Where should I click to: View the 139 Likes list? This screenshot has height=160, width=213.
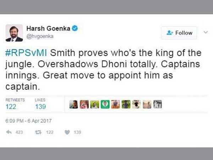point(40,106)
